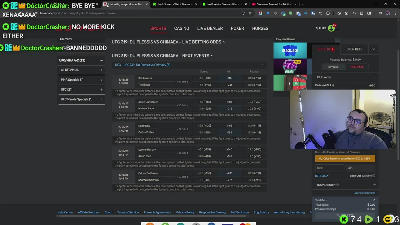Toggle Tim Elliott +245 win odds
Image resolution: width=400 pixels, height=225 pixels.
tap(229, 85)
